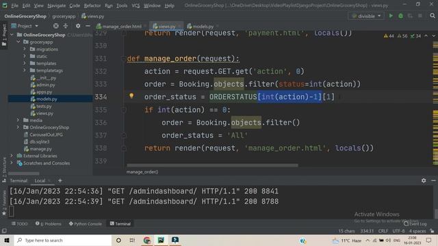Expand the static folder

click(x=25, y=56)
